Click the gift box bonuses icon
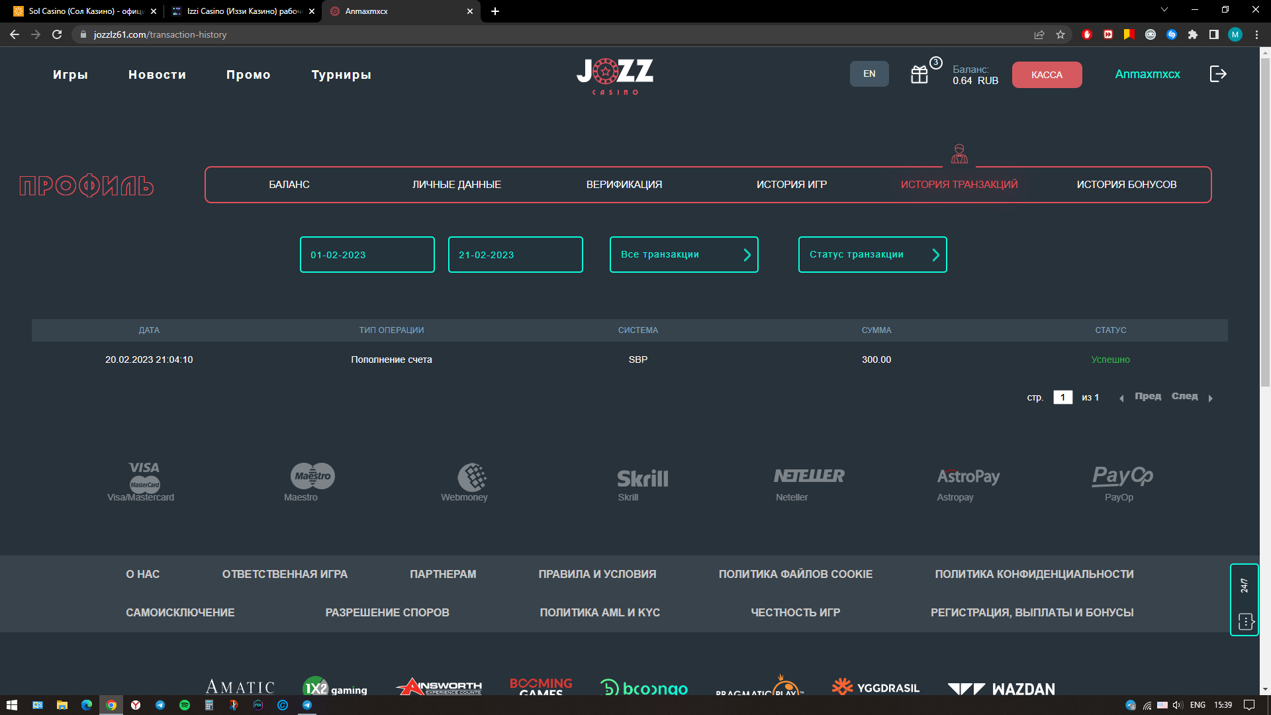The width and height of the screenshot is (1271, 715). point(919,74)
